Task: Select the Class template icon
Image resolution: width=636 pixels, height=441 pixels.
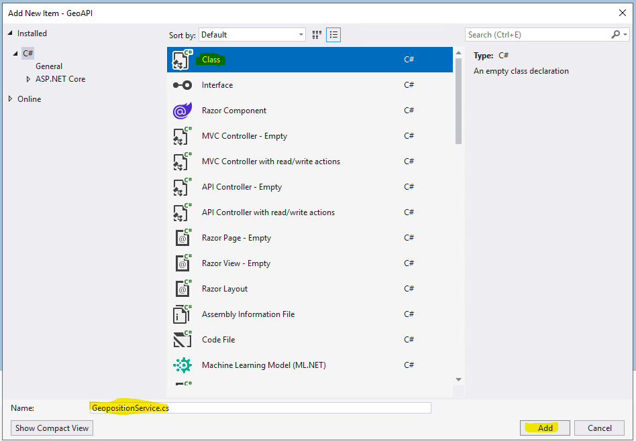Action: 182,60
